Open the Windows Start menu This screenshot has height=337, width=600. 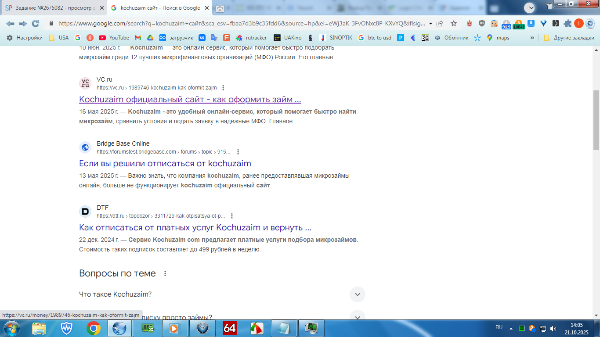11,328
